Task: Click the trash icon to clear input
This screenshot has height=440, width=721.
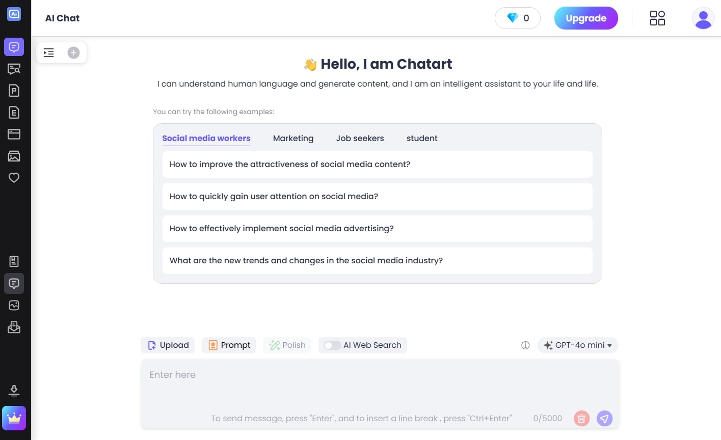Action: click(x=581, y=419)
